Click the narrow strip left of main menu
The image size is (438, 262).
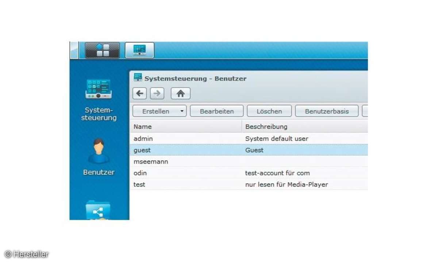point(74,50)
